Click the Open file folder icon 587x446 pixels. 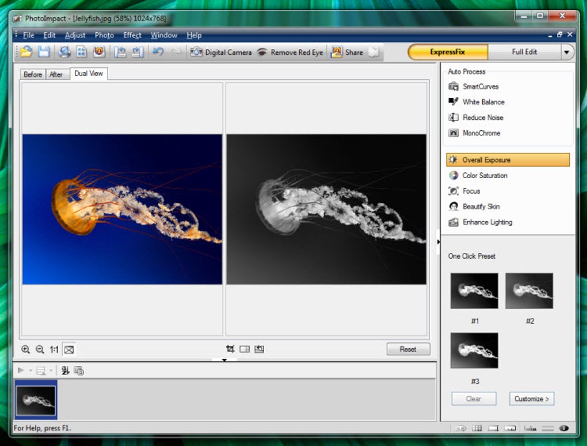click(x=26, y=52)
